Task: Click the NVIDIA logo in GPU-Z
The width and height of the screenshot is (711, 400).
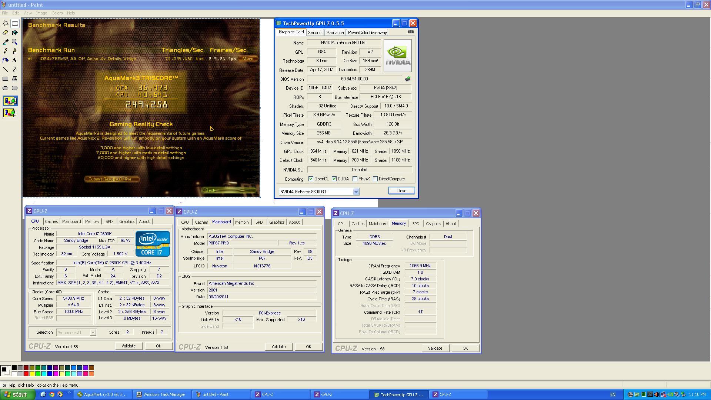Action: tap(398, 56)
